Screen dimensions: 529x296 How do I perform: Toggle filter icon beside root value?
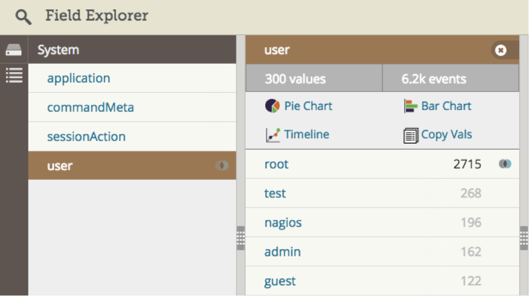[504, 164]
